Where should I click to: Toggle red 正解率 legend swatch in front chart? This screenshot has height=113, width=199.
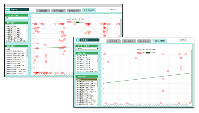tap(139, 53)
